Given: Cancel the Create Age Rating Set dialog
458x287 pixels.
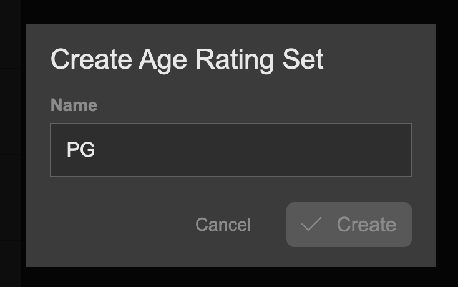Looking at the screenshot, I should (x=223, y=225).
